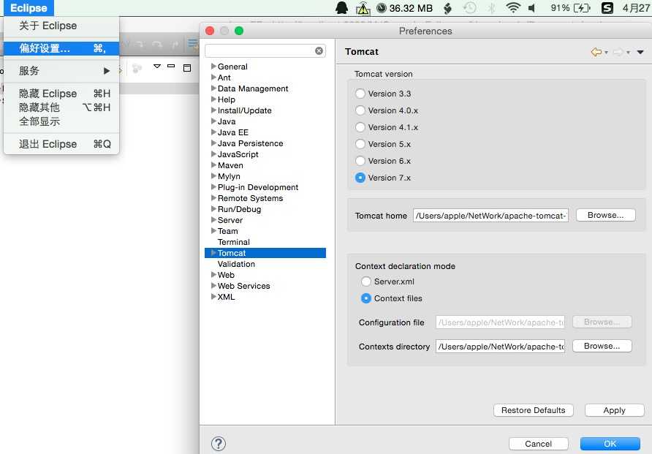Browse for Tomcat home directory
This screenshot has height=454, width=652.
tap(605, 216)
